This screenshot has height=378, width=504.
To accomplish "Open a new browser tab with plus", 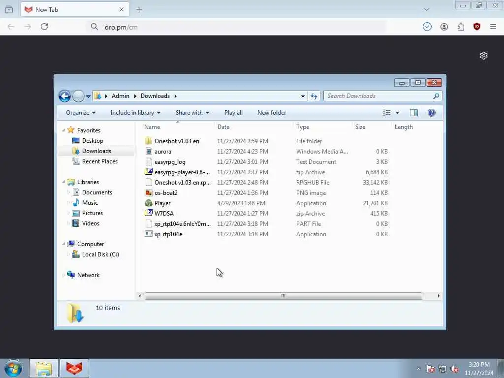I will (x=139, y=10).
